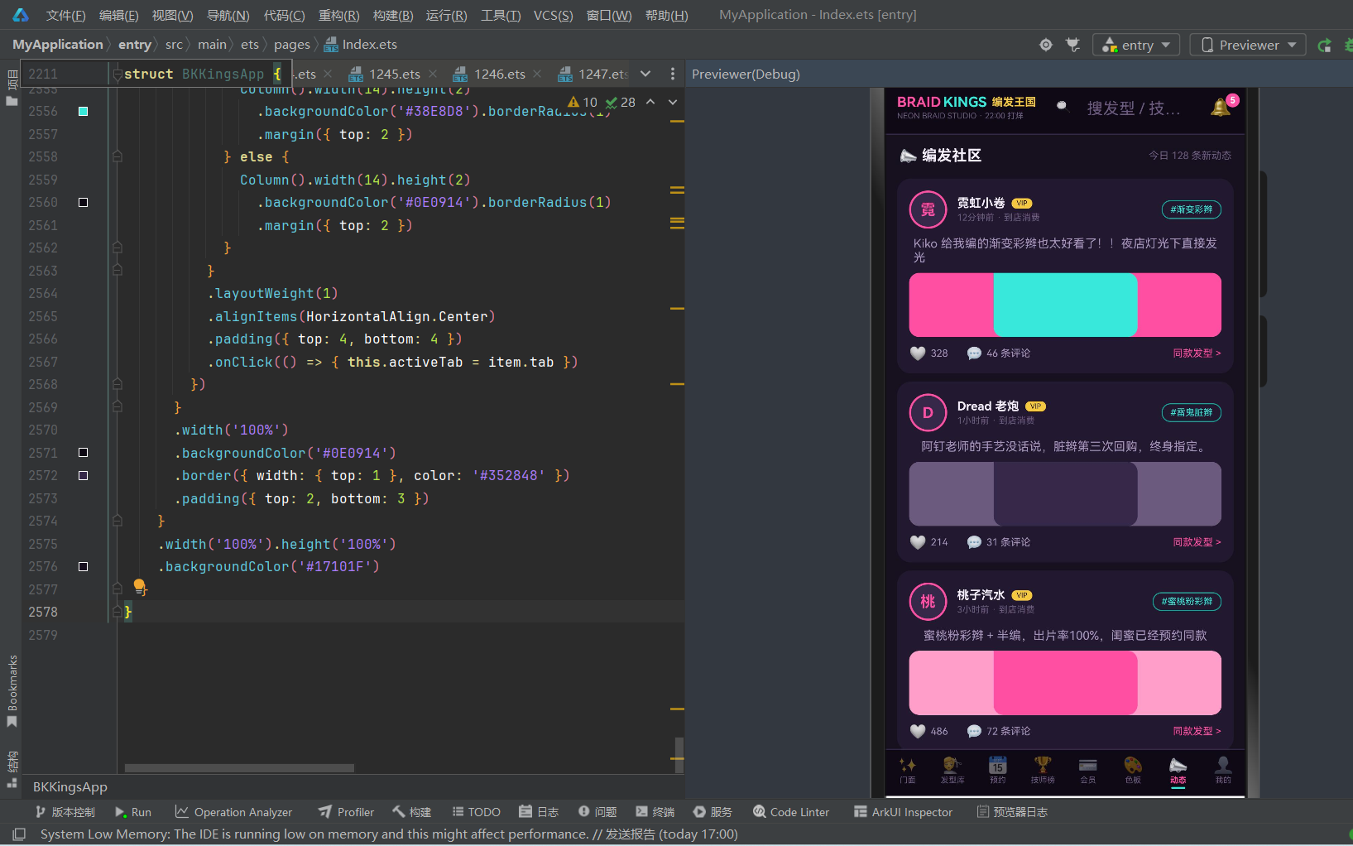Collapse the struct fold marker at line 2578
Screen dimensions: 1353x846
pyautogui.click(x=118, y=612)
